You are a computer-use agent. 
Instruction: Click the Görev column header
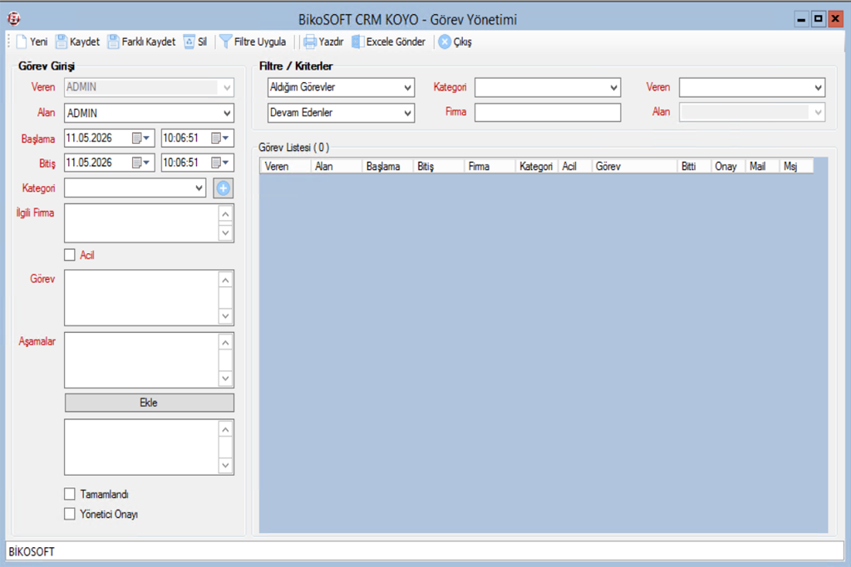(634, 166)
